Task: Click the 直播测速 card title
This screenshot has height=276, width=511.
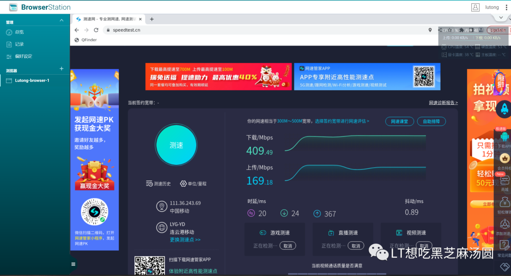Action: coord(348,233)
